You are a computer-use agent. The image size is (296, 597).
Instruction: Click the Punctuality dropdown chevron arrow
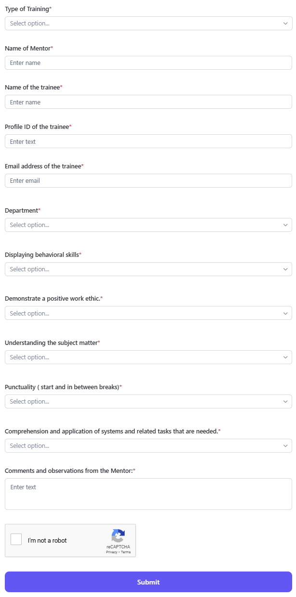click(x=285, y=401)
